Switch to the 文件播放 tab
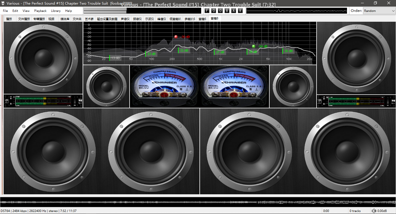Viewport: 396px width, 214px height. click(x=24, y=19)
